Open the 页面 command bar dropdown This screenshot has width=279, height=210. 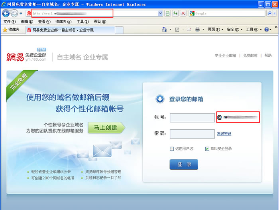click(x=215, y=30)
